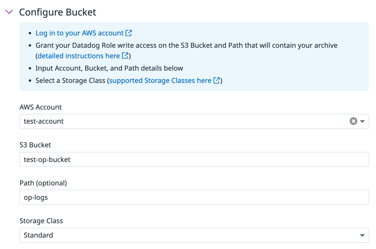Image resolution: width=376 pixels, height=249 pixels.
Task: Click the Storage Class dropdown arrow
Action: (x=363, y=235)
